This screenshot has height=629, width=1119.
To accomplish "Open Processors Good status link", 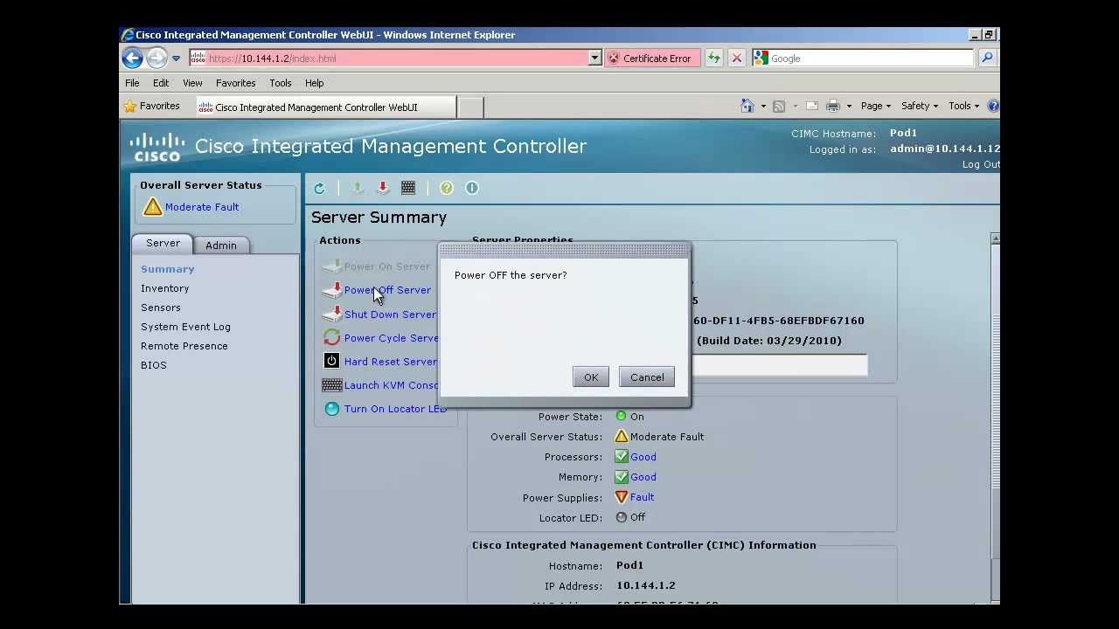I will (643, 457).
